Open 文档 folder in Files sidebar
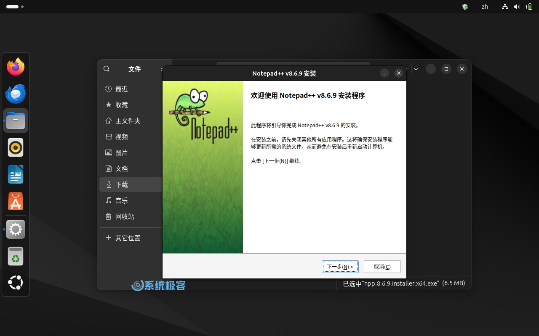Viewport: 539px width, 336px height. [x=131, y=168]
